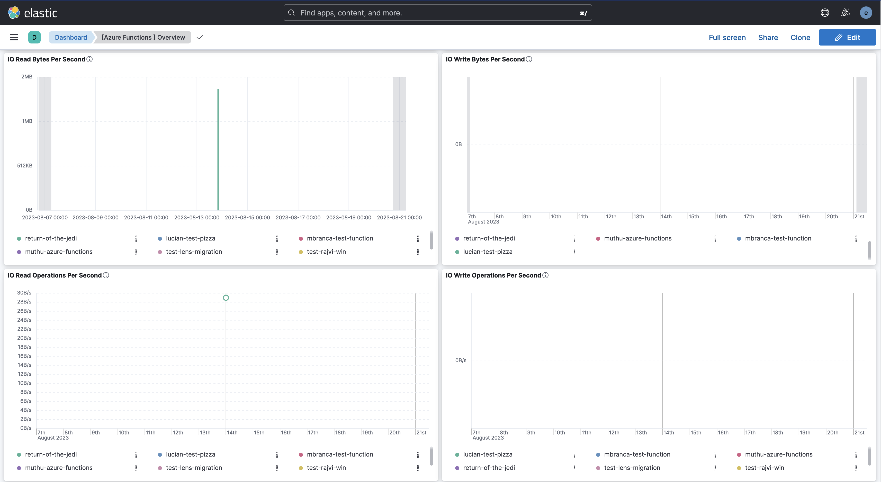Click the Elastic logo
881x482 pixels.
(32, 12)
